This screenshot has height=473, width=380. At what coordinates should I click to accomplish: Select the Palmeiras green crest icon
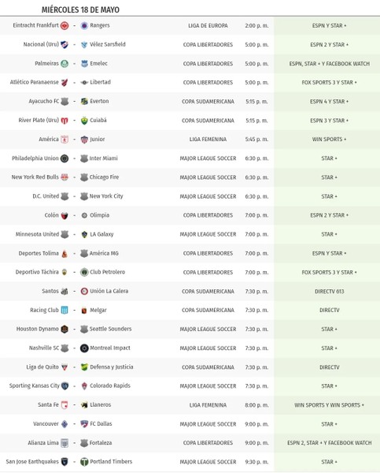coord(65,64)
